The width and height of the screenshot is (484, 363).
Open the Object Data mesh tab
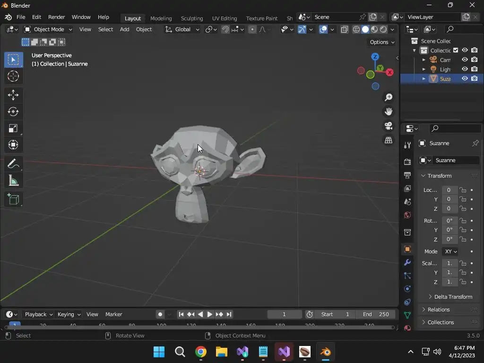point(407,315)
